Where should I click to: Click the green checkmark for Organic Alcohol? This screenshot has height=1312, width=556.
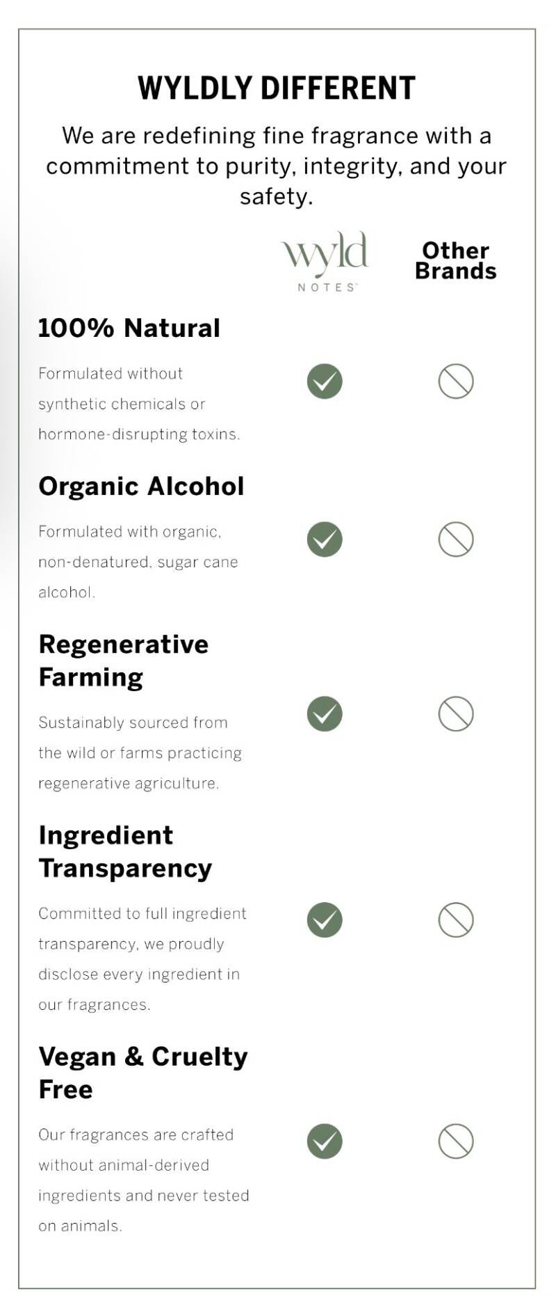point(325,539)
